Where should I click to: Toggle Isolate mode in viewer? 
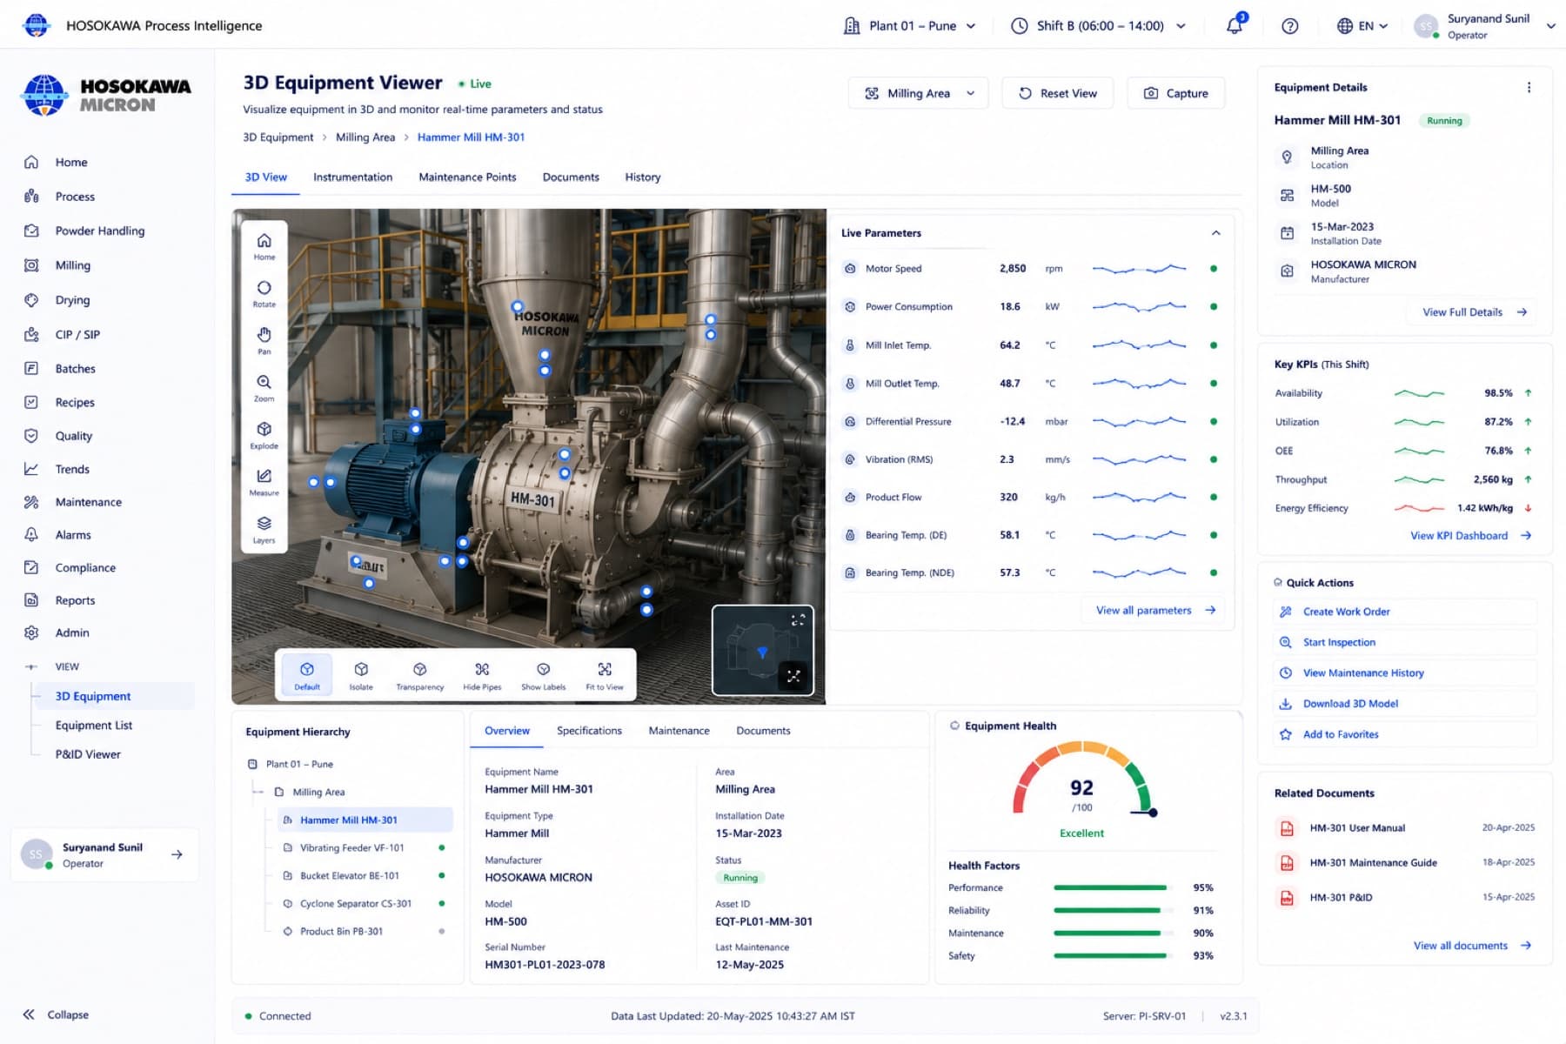coord(361,675)
